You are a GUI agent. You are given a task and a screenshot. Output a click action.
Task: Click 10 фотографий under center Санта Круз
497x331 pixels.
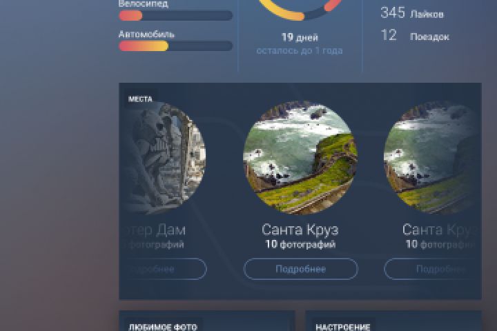(x=300, y=244)
